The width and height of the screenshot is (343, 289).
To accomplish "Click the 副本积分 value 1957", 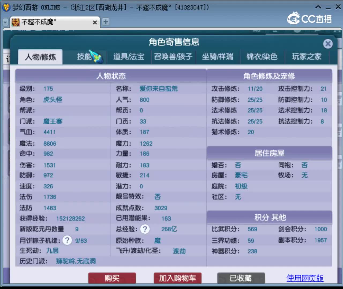I will 321,240.
